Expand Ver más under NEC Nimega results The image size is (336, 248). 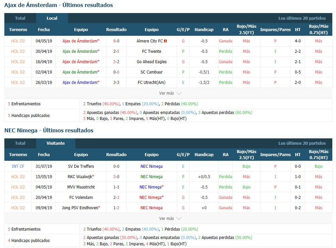(x=170, y=219)
